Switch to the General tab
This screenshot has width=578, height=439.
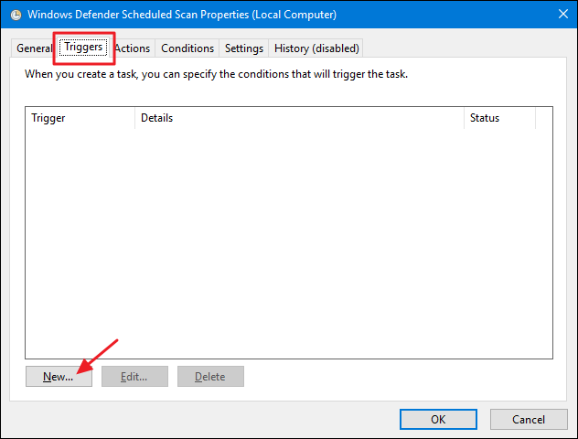[x=34, y=48]
